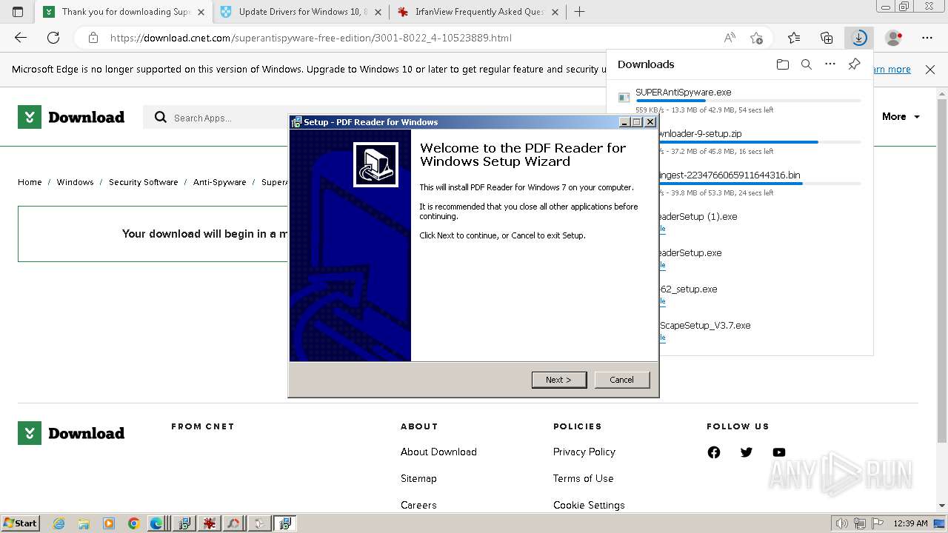Open the IrfanView red icon in taskbar
The height and width of the screenshot is (533, 948).
(x=210, y=523)
